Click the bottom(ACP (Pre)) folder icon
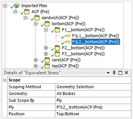The height and width of the screenshot is (119, 133). coord(47,24)
